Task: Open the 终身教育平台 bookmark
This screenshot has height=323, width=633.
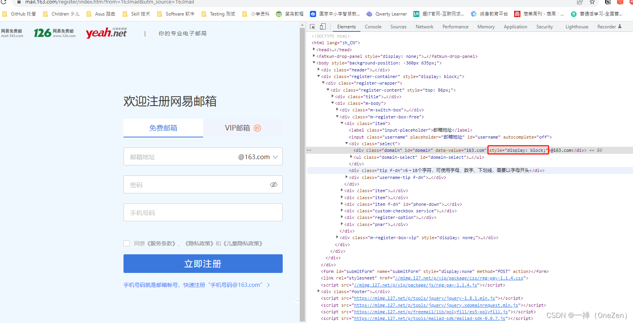Action: [489, 14]
